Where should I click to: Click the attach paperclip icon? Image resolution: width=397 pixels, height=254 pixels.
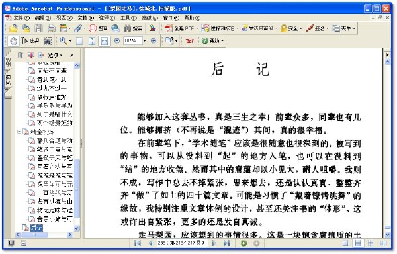tap(77, 28)
